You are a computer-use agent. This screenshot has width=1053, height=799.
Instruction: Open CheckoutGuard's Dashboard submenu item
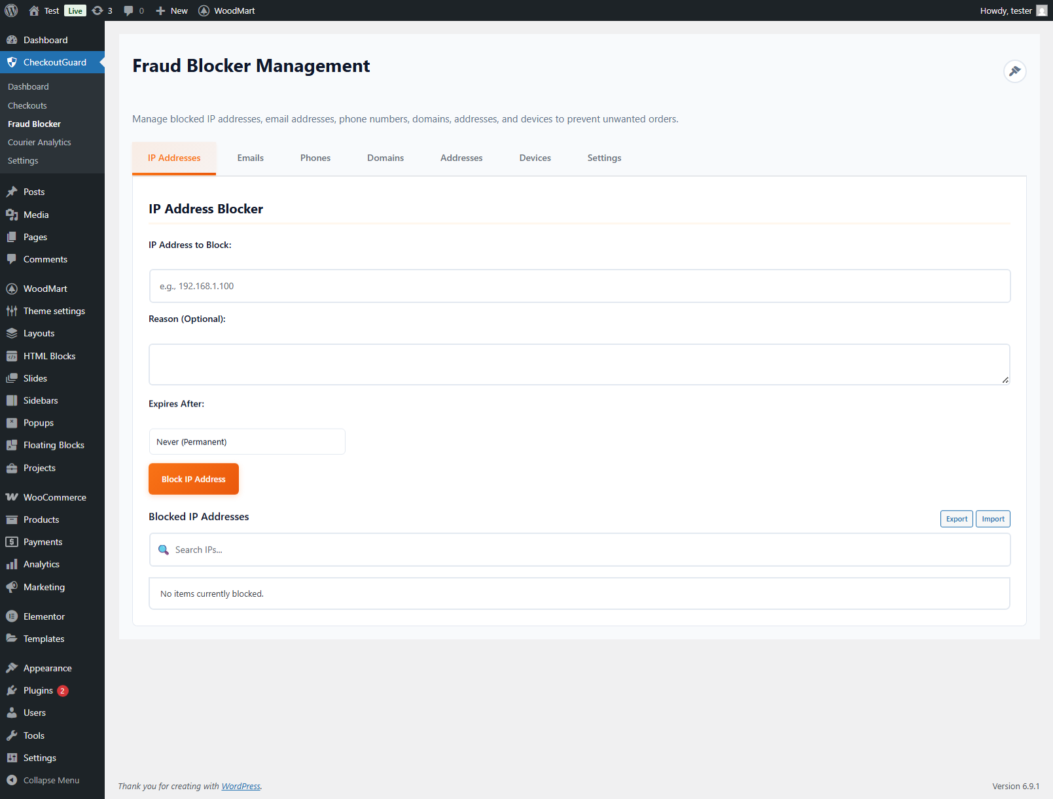click(28, 86)
